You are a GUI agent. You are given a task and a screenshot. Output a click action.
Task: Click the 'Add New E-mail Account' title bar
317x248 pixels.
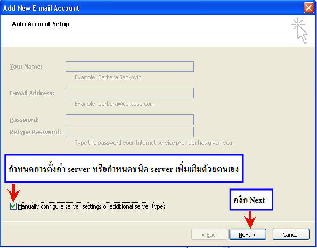[152, 8]
